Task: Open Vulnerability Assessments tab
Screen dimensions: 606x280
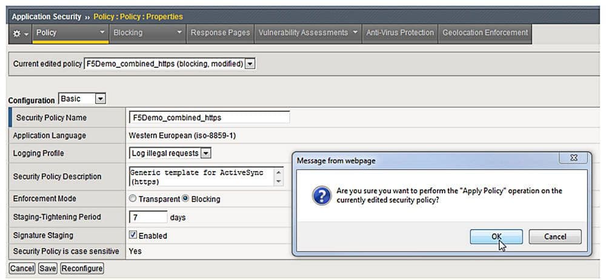Action: (x=303, y=33)
